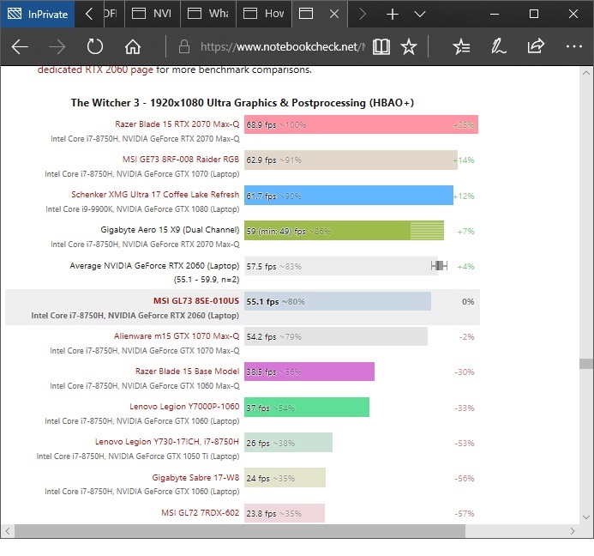Viewport: 594px width, 556px height.
Task: Refresh the current page
Action: pos(94,47)
